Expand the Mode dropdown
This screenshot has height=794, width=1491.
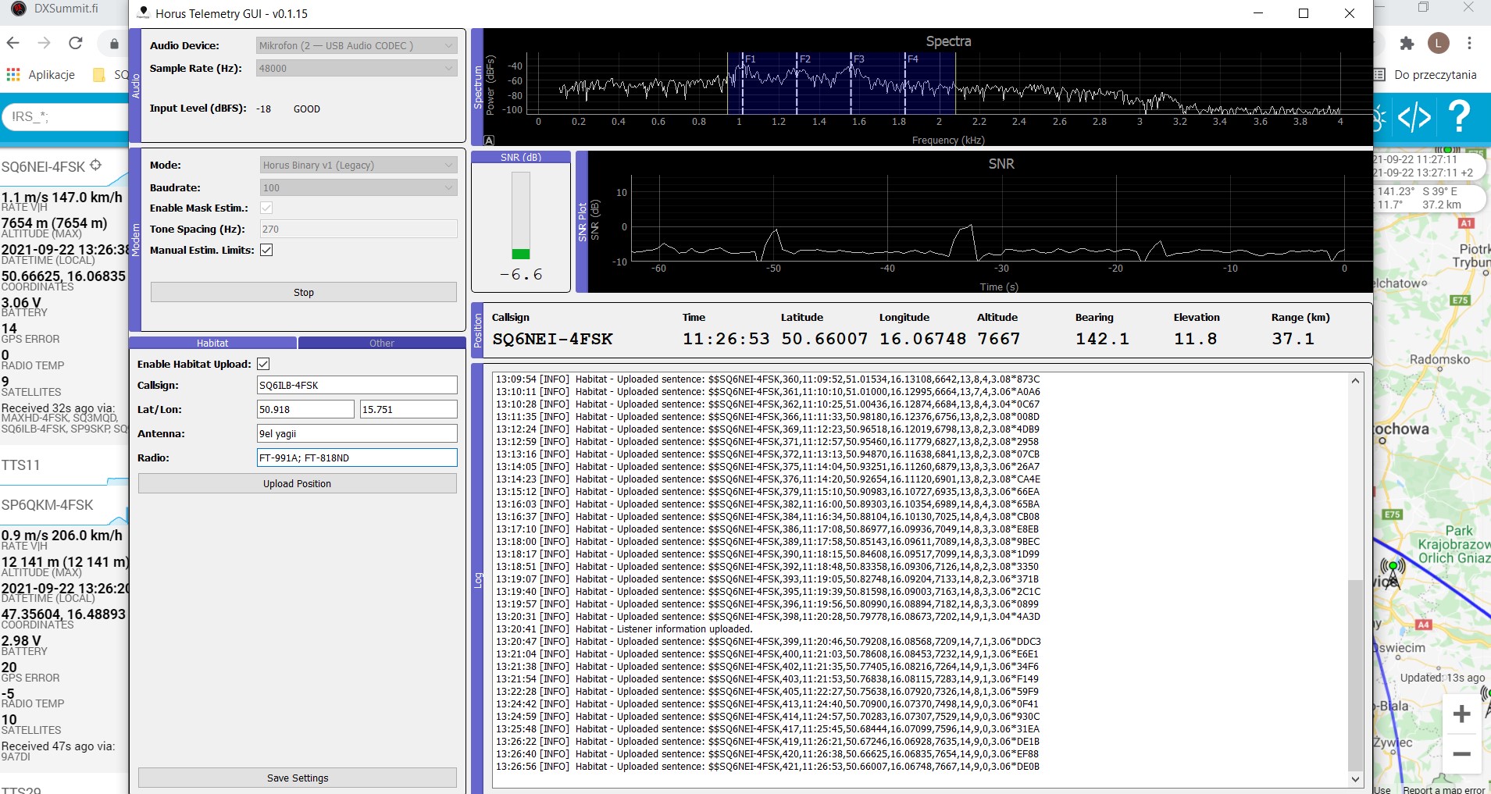point(358,166)
